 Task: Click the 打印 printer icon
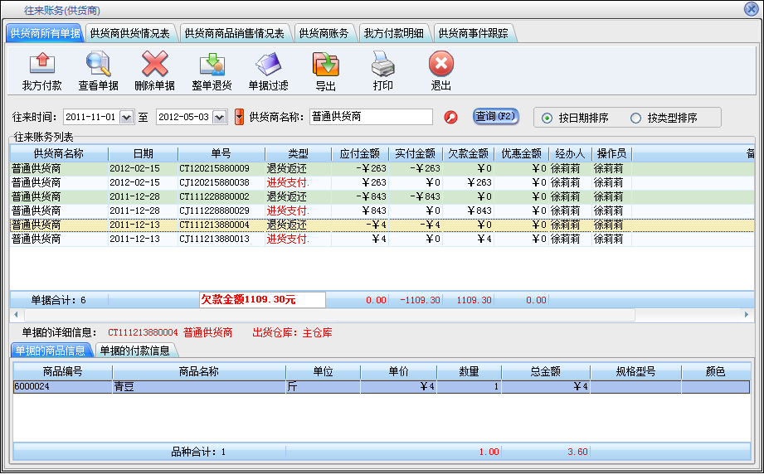pyautogui.click(x=382, y=65)
